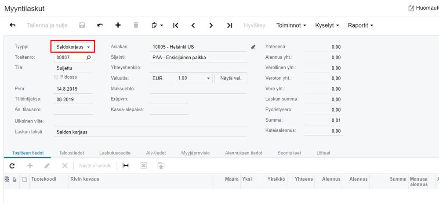Click pencil icon beside Asiakas field
The width and height of the screenshot is (439, 203).
point(253,47)
